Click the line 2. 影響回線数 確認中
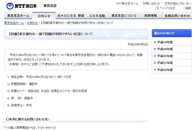The image size is (196, 130). (x=22, y=84)
